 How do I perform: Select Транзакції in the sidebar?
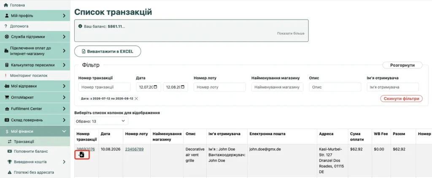click(35, 141)
